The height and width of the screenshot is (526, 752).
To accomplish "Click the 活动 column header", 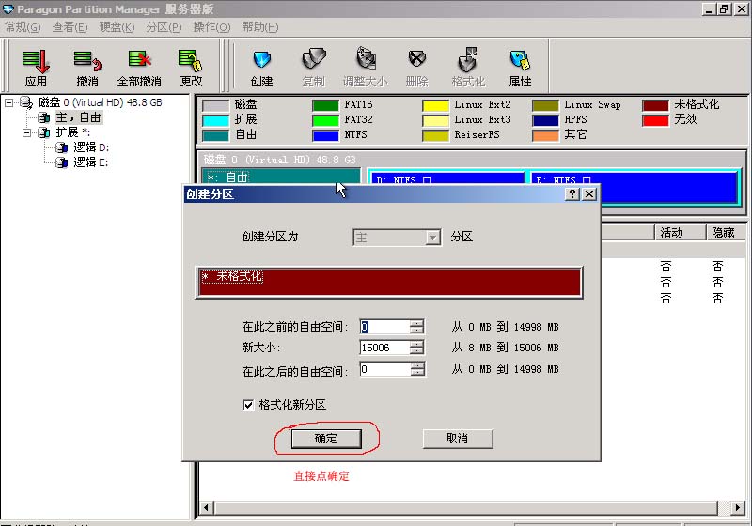I will (x=679, y=232).
